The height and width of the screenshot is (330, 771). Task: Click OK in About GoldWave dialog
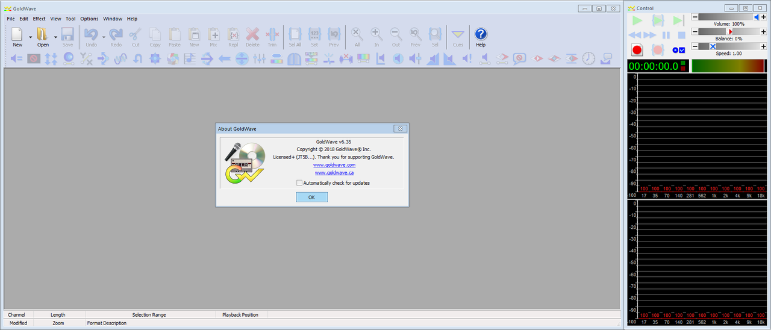tap(312, 197)
